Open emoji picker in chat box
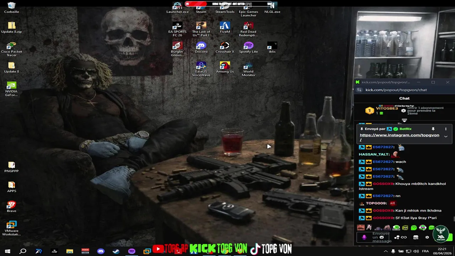 point(381,237)
